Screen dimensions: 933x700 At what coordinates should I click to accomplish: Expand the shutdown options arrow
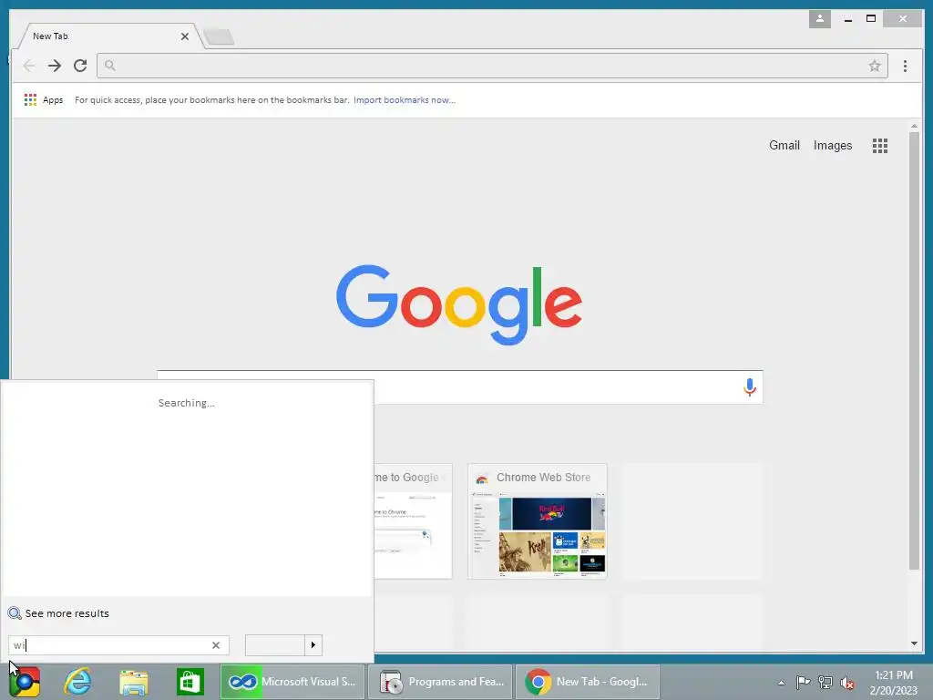coord(313,645)
